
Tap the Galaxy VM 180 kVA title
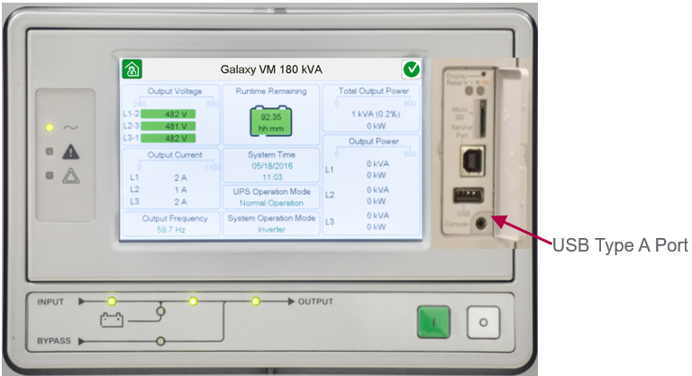coord(271,69)
